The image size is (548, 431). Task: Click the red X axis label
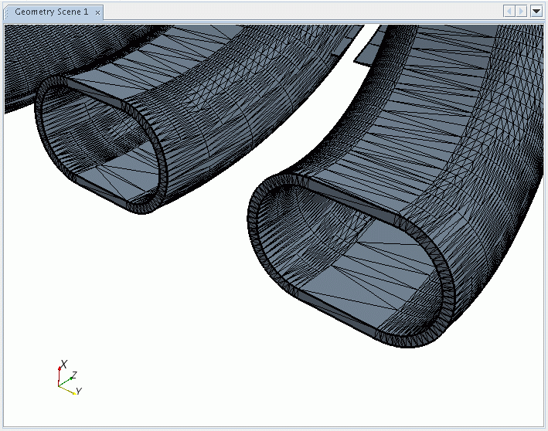[64, 363]
